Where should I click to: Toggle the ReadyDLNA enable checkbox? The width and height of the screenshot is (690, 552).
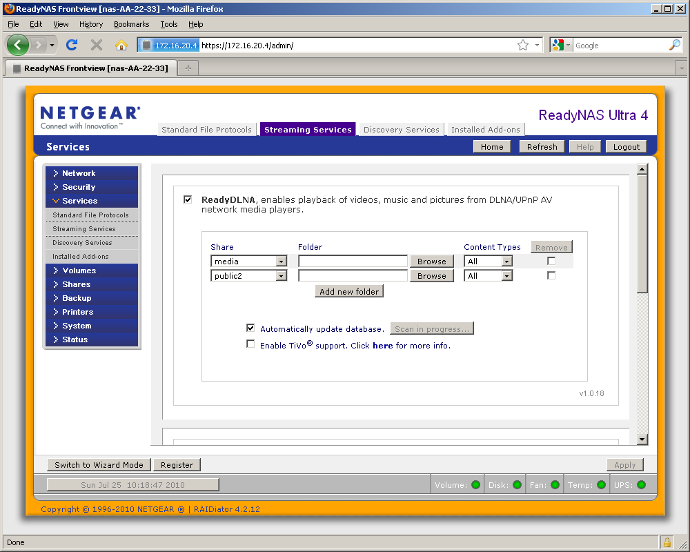click(x=188, y=199)
